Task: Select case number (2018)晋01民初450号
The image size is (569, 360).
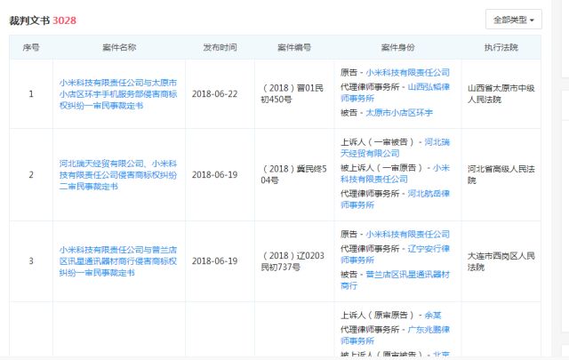Action: tap(293, 93)
